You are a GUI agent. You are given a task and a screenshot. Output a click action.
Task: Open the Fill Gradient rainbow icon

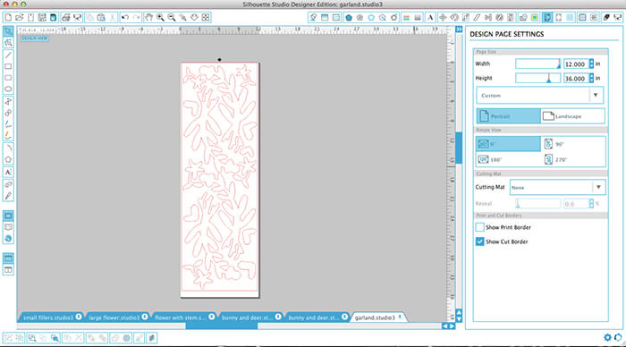(406, 18)
